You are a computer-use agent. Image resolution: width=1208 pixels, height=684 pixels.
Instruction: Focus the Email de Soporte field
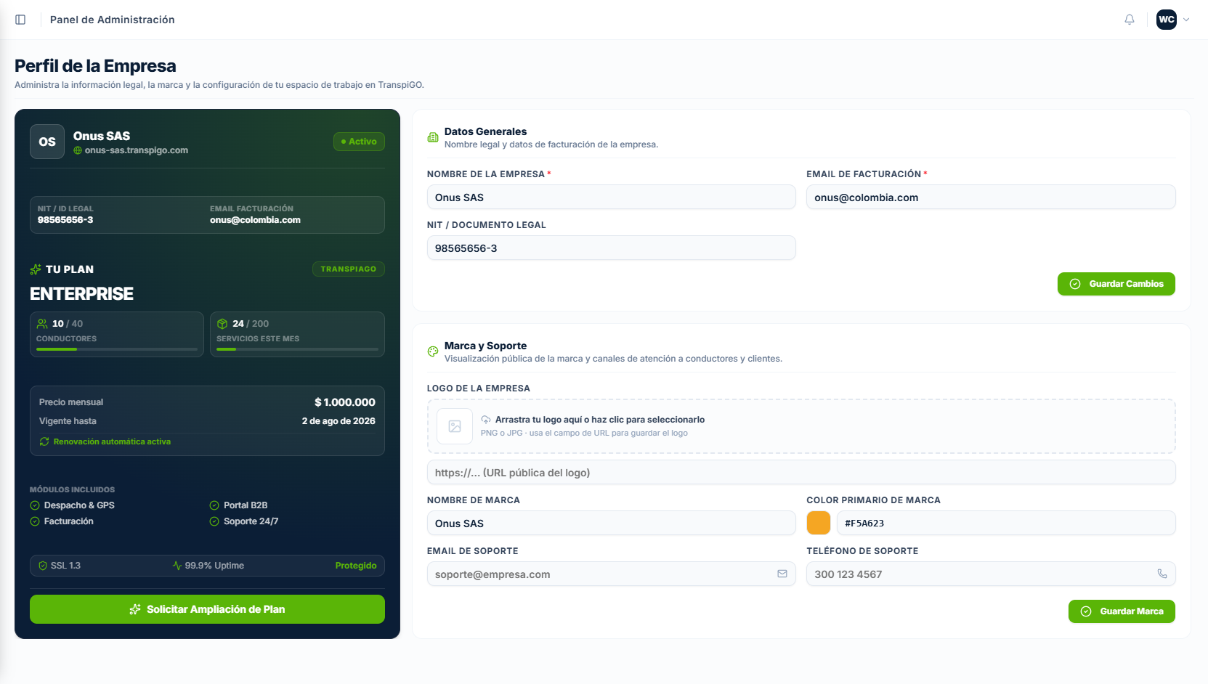tap(612, 574)
